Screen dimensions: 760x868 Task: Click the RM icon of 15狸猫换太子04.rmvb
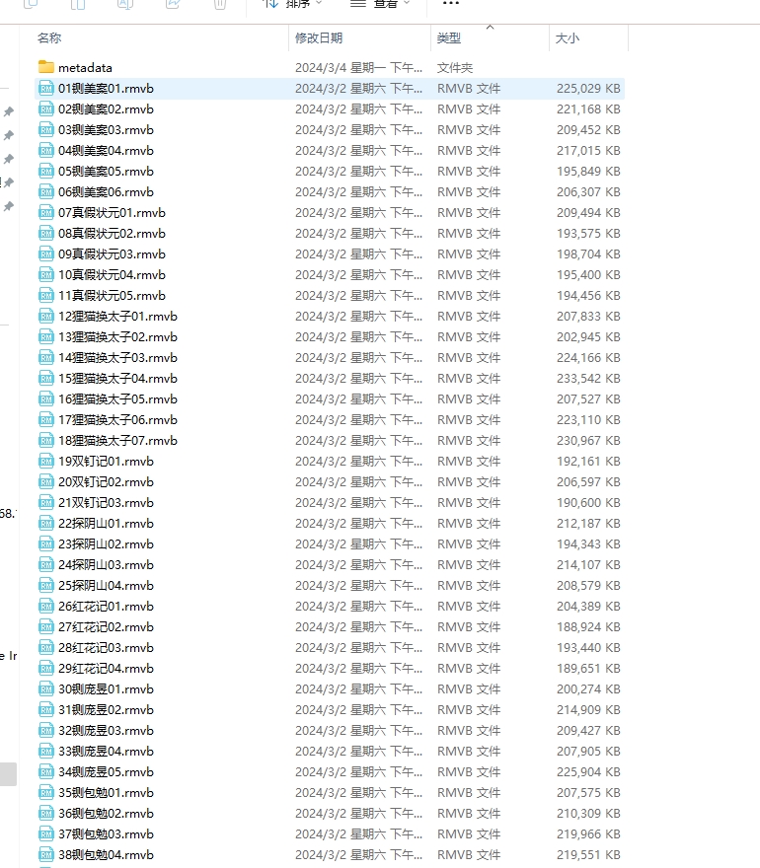(46, 379)
